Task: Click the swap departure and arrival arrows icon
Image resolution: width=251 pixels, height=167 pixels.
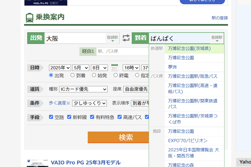Action: click(x=126, y=38)
